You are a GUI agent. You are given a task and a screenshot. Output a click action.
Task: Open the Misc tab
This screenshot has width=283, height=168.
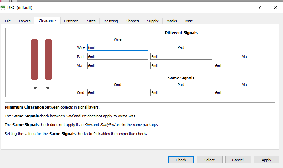(189, 21)
